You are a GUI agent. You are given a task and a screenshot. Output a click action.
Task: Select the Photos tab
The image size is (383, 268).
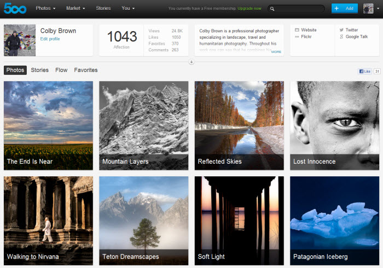(15, 70)
